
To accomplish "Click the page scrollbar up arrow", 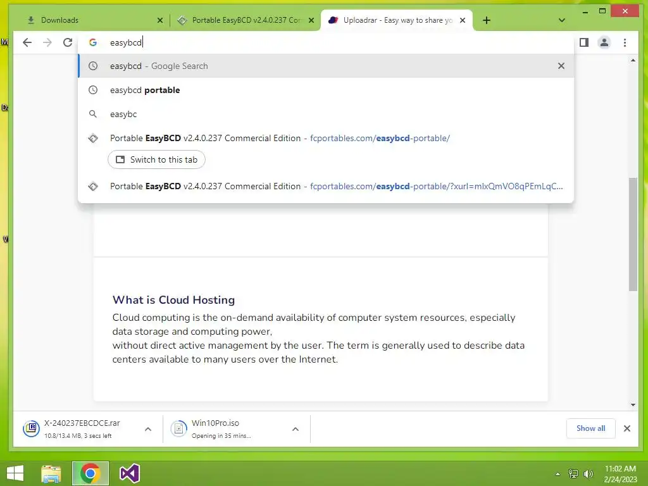I will [x=633, y=60].
